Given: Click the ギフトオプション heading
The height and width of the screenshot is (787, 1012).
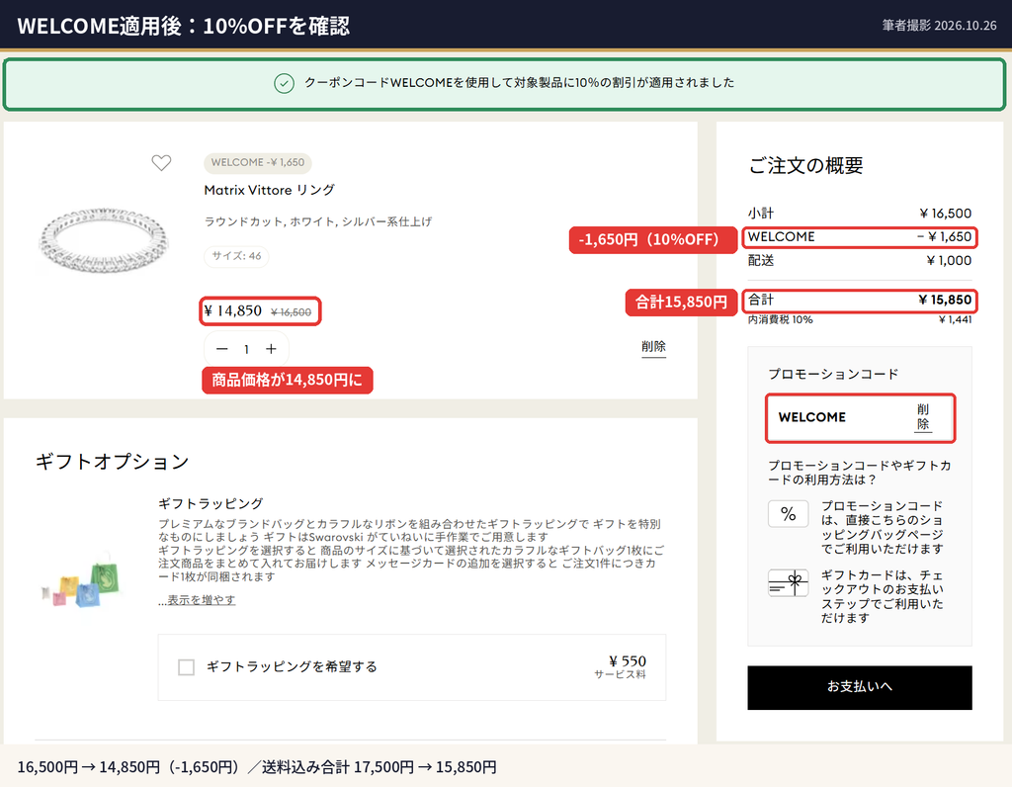Looking at the screenshot, I should point(113,462).
